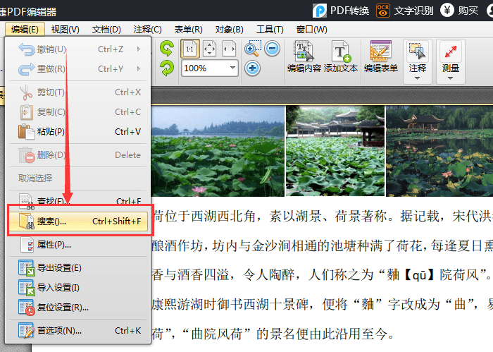Screen dimensions: 493x352
Task: Toggle fit page view mode
Action: click(210, 49)
